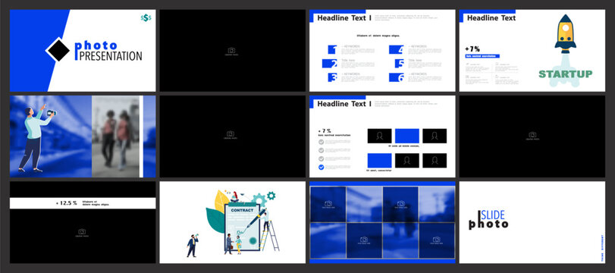Click the '+7%' figure on the STARTUP slide

[x=472, y=49]
